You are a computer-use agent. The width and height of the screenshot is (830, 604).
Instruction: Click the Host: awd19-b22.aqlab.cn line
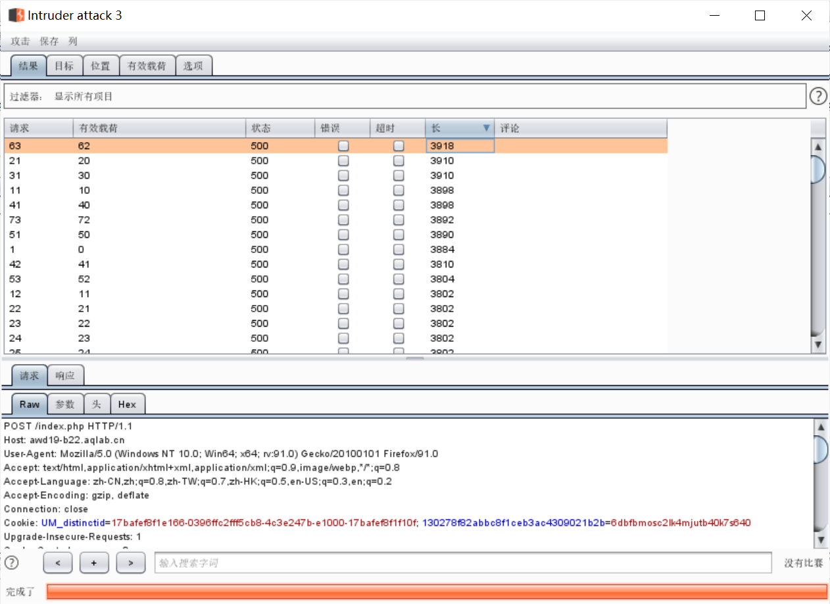pyautogui.click(x=64, y=440)
